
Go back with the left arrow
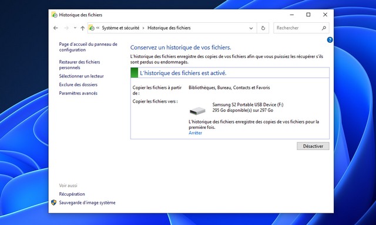[56, 28]
